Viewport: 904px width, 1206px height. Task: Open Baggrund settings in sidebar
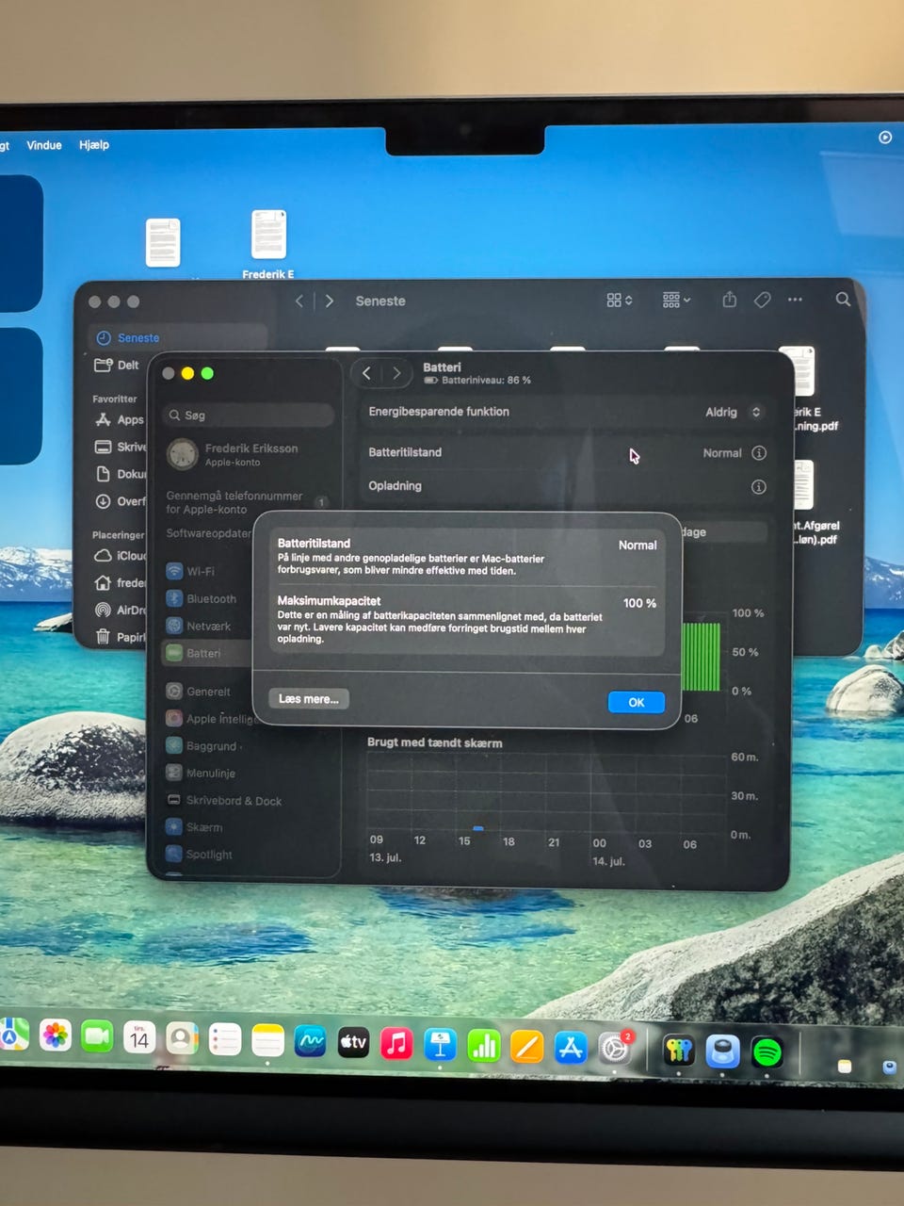click(202, 746)
